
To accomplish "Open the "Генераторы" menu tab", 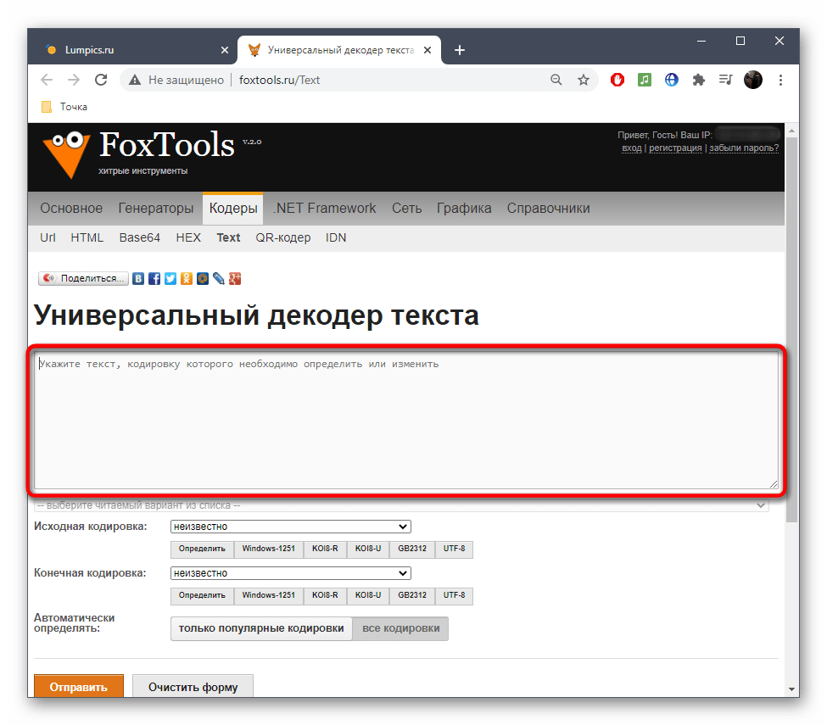I will (x=156, y=209).
